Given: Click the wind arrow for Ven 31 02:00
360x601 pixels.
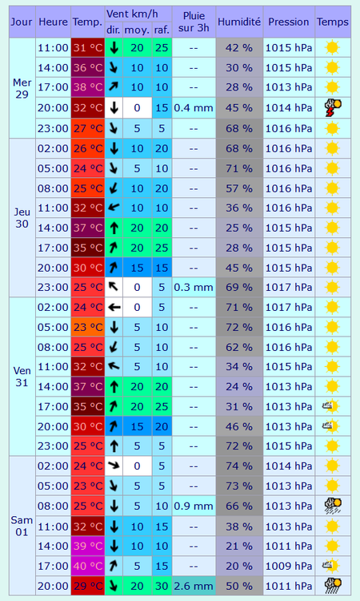Looking at the screenshot, I should (114, 308).
